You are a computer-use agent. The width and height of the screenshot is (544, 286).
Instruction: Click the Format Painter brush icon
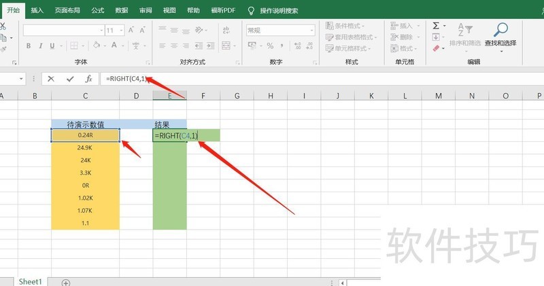[x=3, y=49]
